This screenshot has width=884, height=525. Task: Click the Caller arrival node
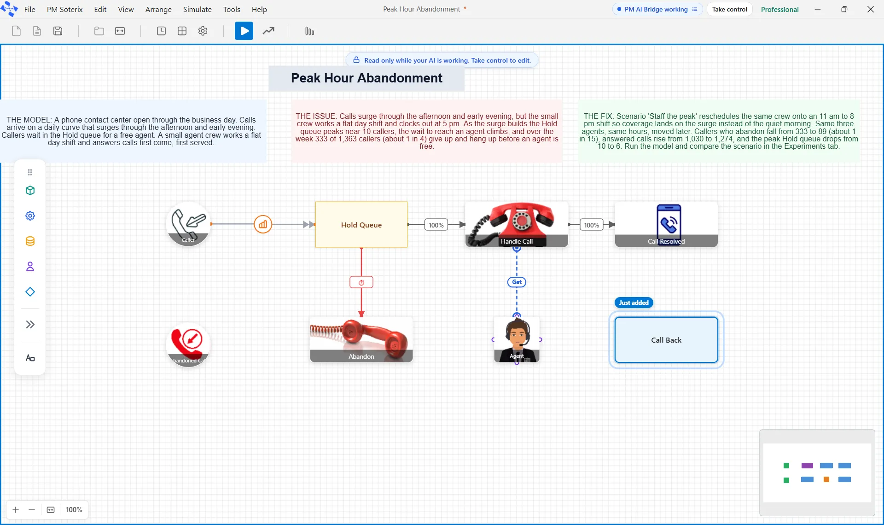pyautogui.click(x=188, y=224)
